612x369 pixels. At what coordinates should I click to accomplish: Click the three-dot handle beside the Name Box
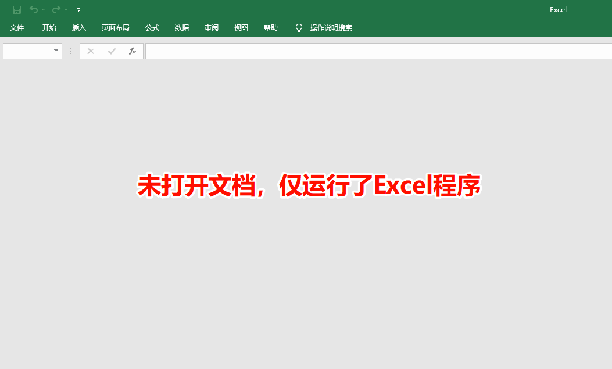point(71,51)
